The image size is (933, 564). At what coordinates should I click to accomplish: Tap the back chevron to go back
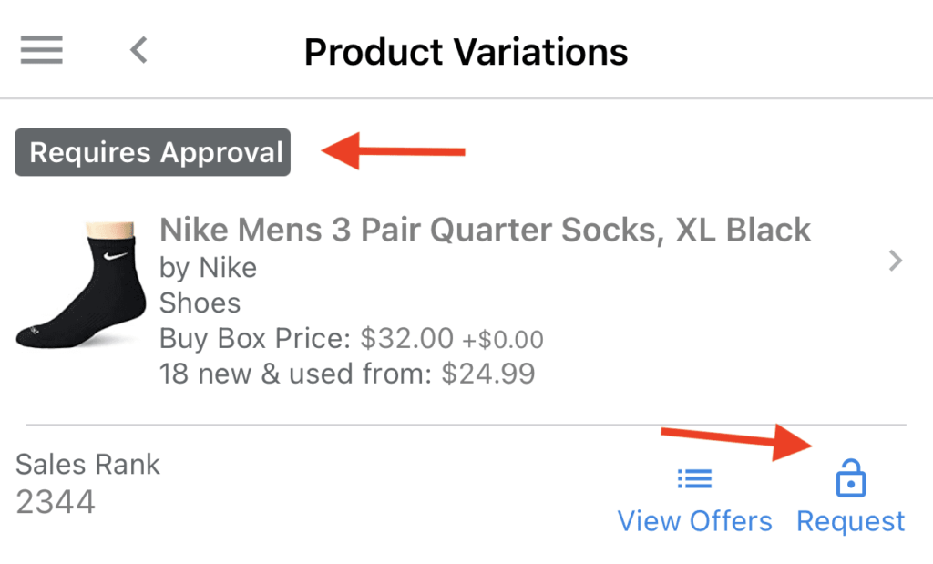138,51
